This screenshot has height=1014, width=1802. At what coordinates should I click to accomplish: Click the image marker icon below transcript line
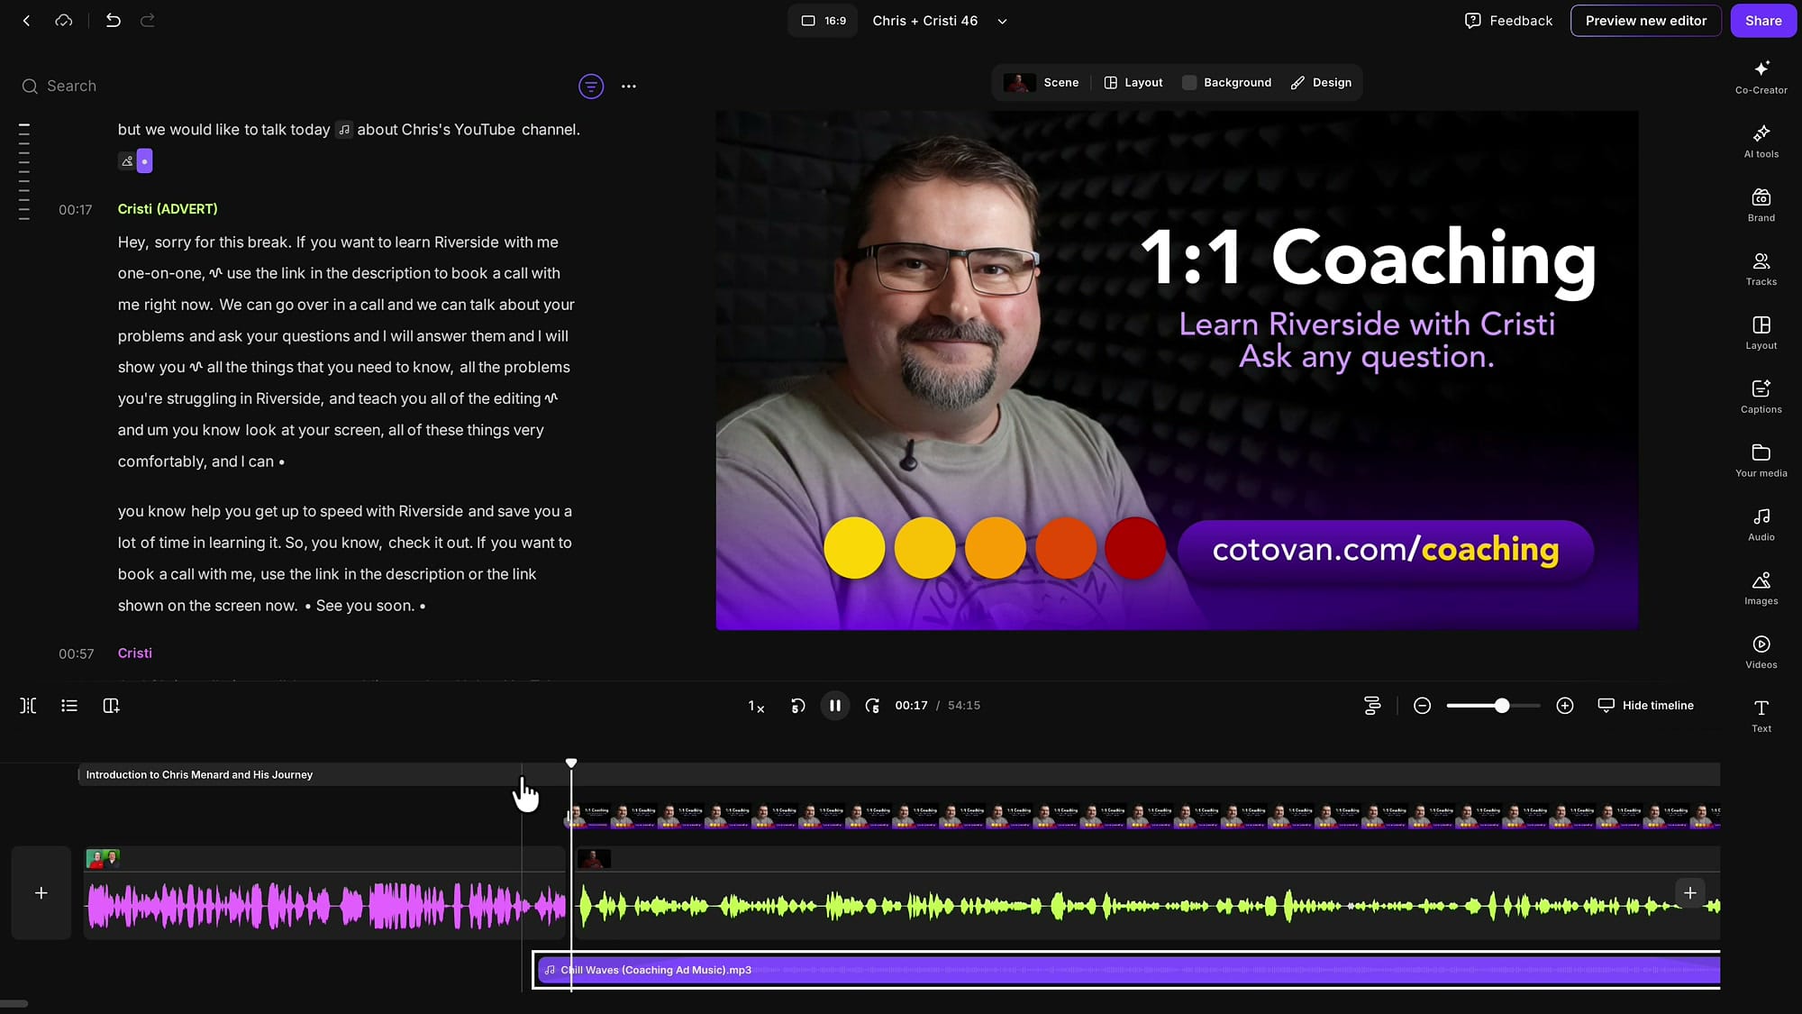coord(127,161)
